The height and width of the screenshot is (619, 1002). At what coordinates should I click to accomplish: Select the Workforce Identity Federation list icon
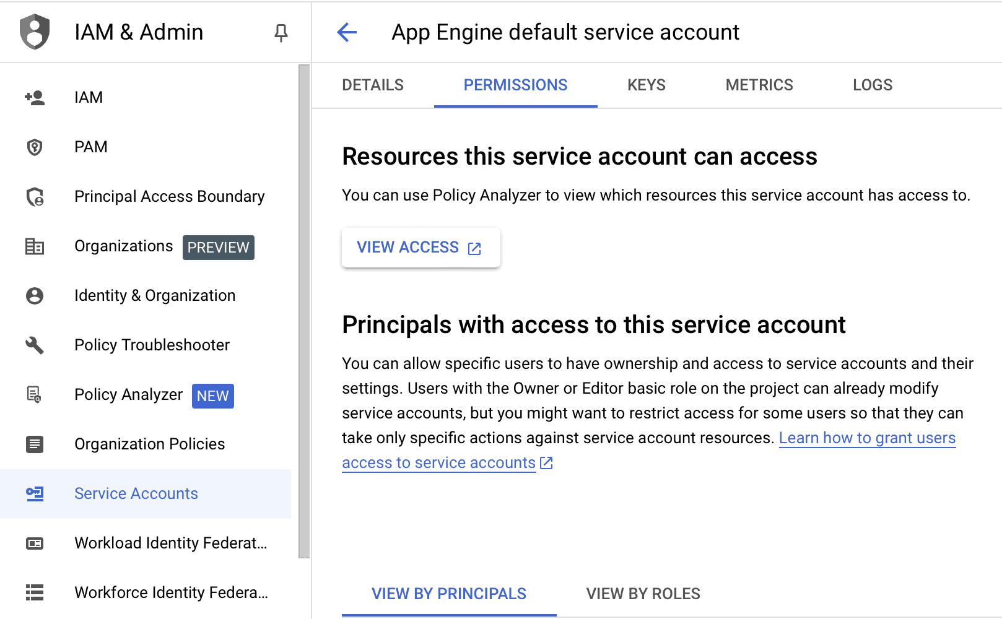click(x=34, y=592)
